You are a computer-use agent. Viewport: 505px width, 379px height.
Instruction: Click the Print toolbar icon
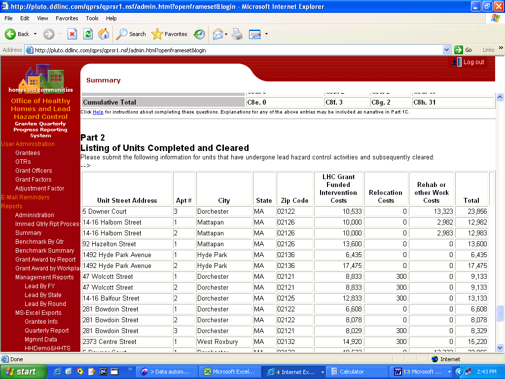[x=237, y=34]
